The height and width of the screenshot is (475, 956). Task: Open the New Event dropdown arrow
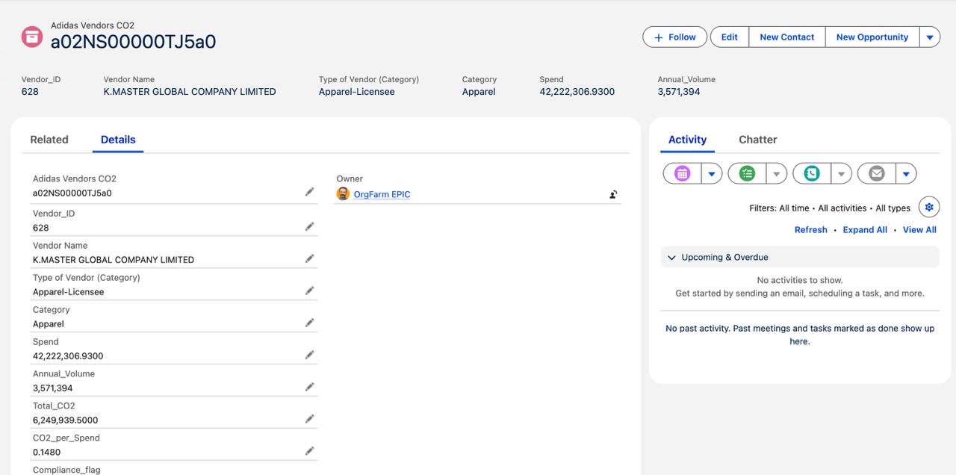712,174
